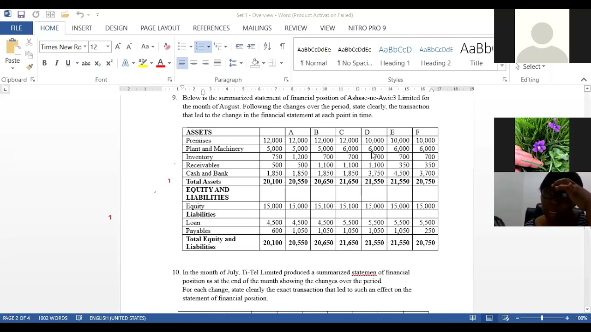
Task: Toggle the Bullets list button
Action: 182,47
